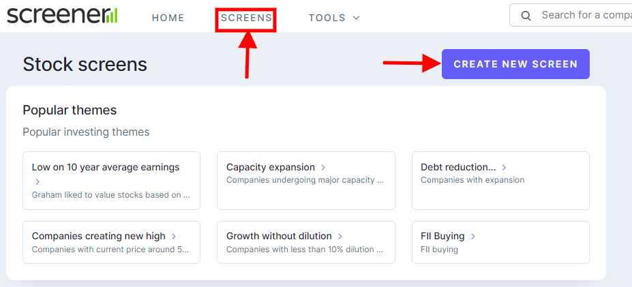Open Low on 10 year average earnings
The width and height of the screenshot is (632, 287).
pos(111,181)
